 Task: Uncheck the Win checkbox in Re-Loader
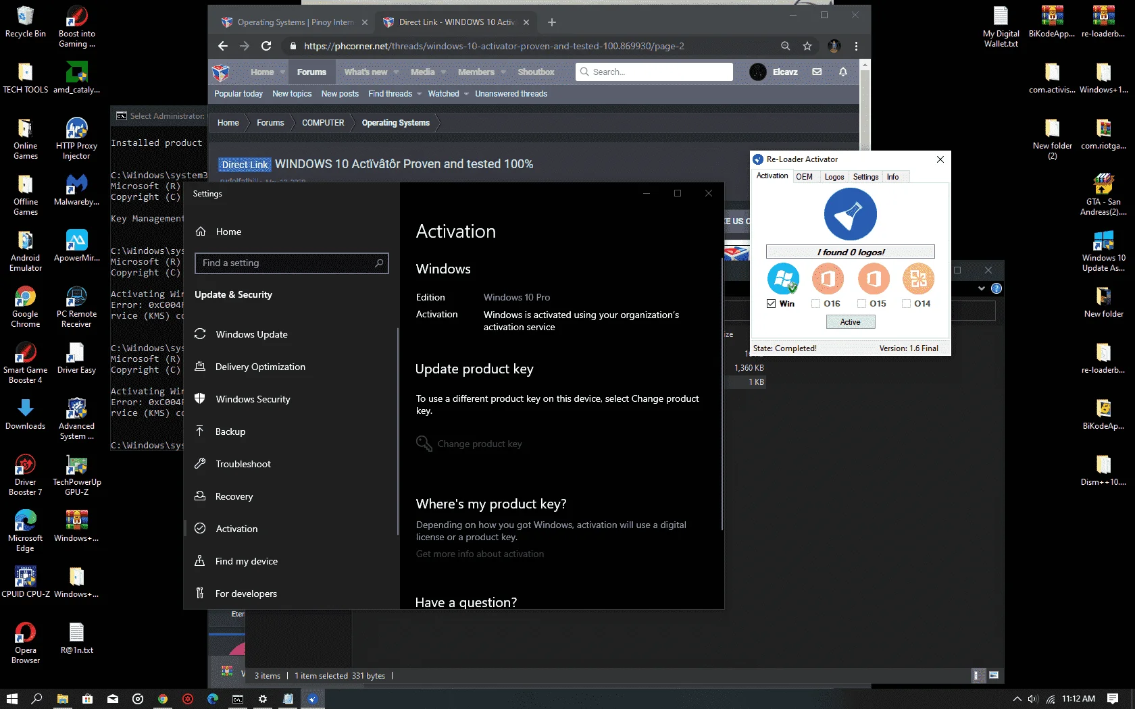click(x=771, y=304)
